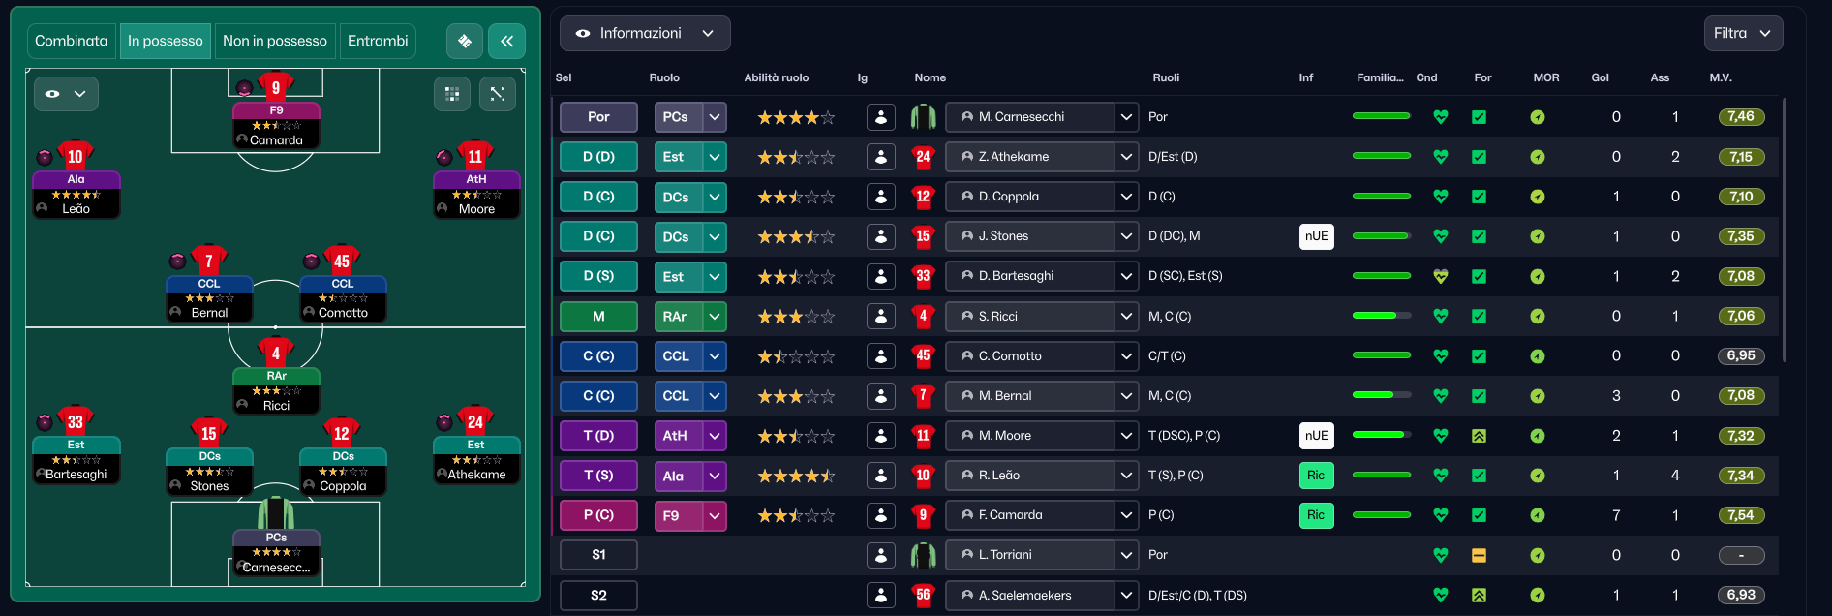The image size is (1832, 616).
Task: Click the Ric badge in Leão row
Action: 1317,476
